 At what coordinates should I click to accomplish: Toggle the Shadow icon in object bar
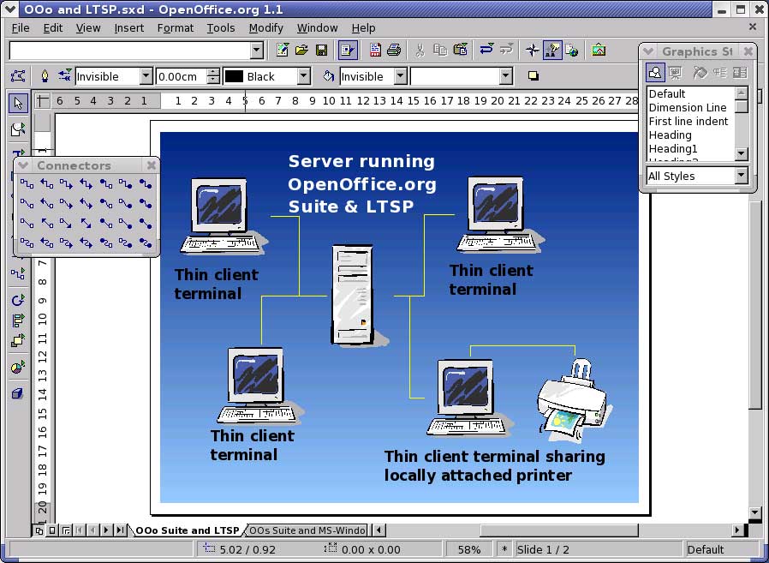click(x=534, y=76)
